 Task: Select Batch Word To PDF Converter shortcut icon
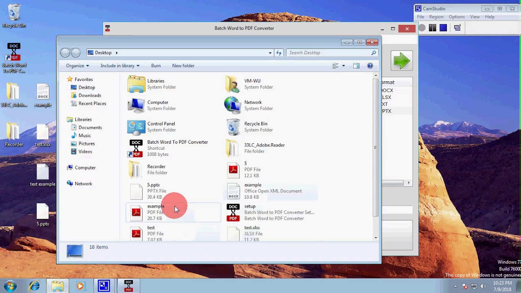[x=136, y=148]
